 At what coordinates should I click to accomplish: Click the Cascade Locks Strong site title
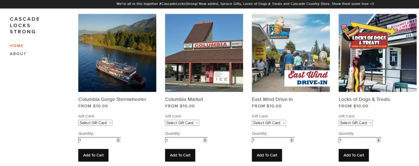point(25,25)
